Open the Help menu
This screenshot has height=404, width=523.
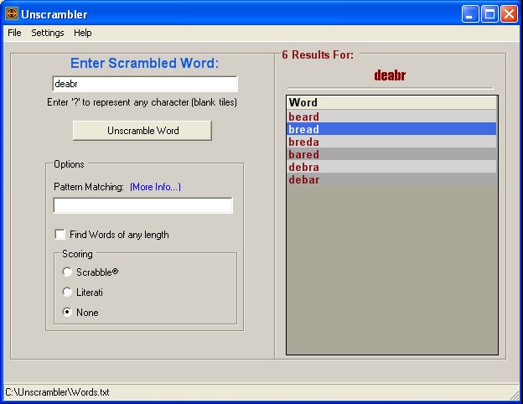pyautogui.click(x=83, y=33)
